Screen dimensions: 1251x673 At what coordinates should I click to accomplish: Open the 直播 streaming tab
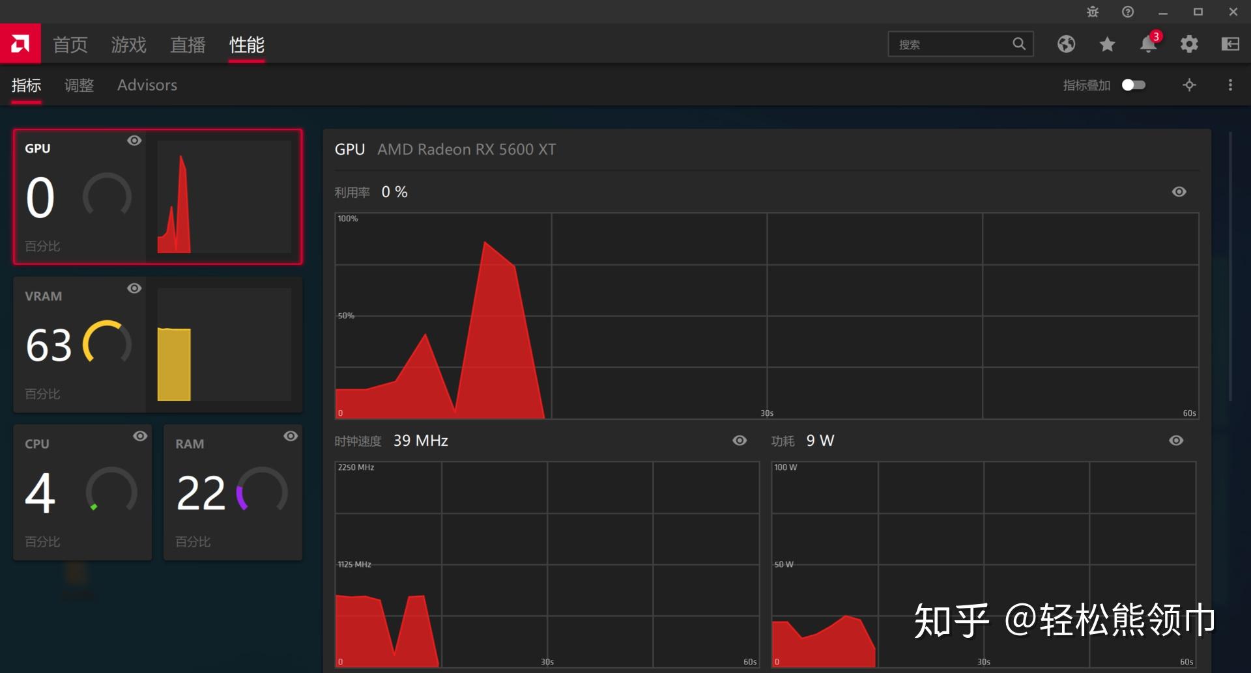(x=188, y=44)
